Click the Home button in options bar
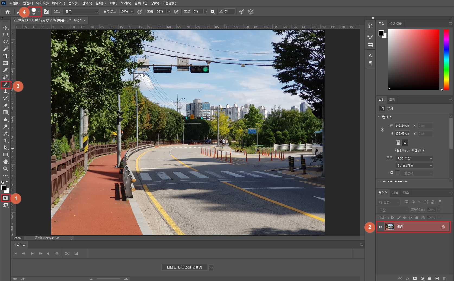 point(8,12)
